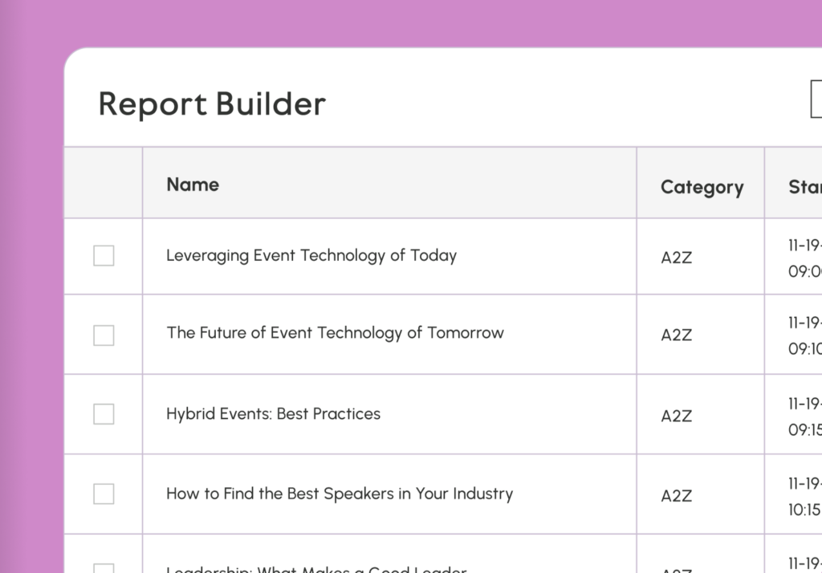Image resolution: width=822 pixels, height=573 pixels.
Task: Click the partially visible Start column header
Action: click(804, 187)
